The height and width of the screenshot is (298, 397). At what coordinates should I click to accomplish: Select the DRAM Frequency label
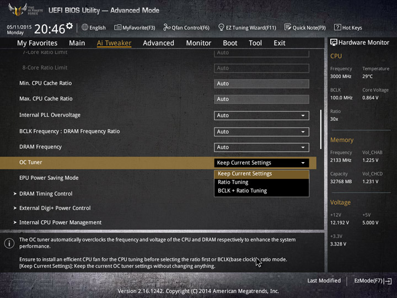point(40,147)
